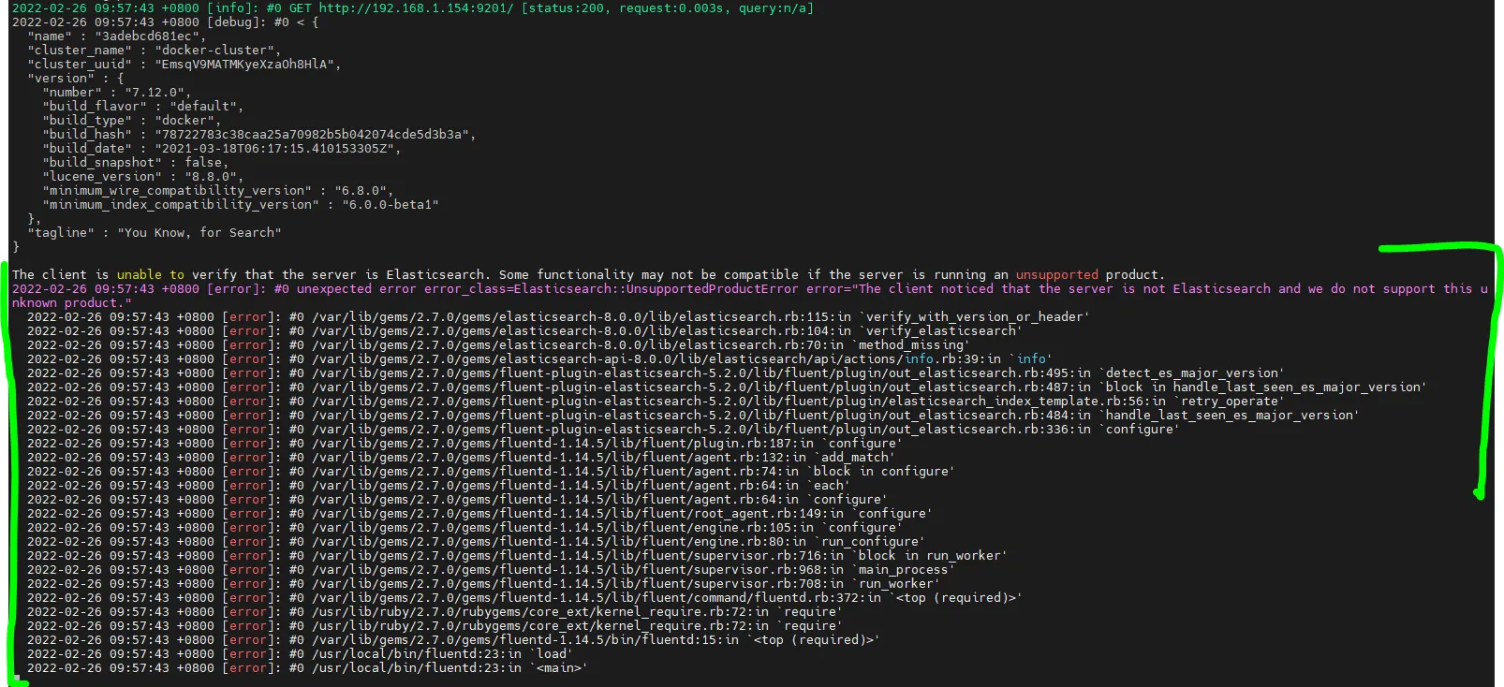Select the cluster name value "docker-cluster"
Screen dimensions: 1504x687
click(x=217, y=51)
